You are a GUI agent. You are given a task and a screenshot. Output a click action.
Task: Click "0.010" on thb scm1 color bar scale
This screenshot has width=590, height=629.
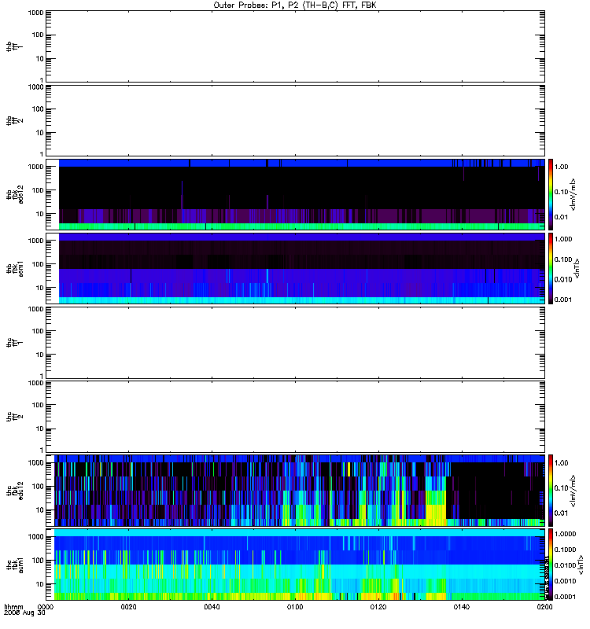pyautogui.click(x=563, y=280)
